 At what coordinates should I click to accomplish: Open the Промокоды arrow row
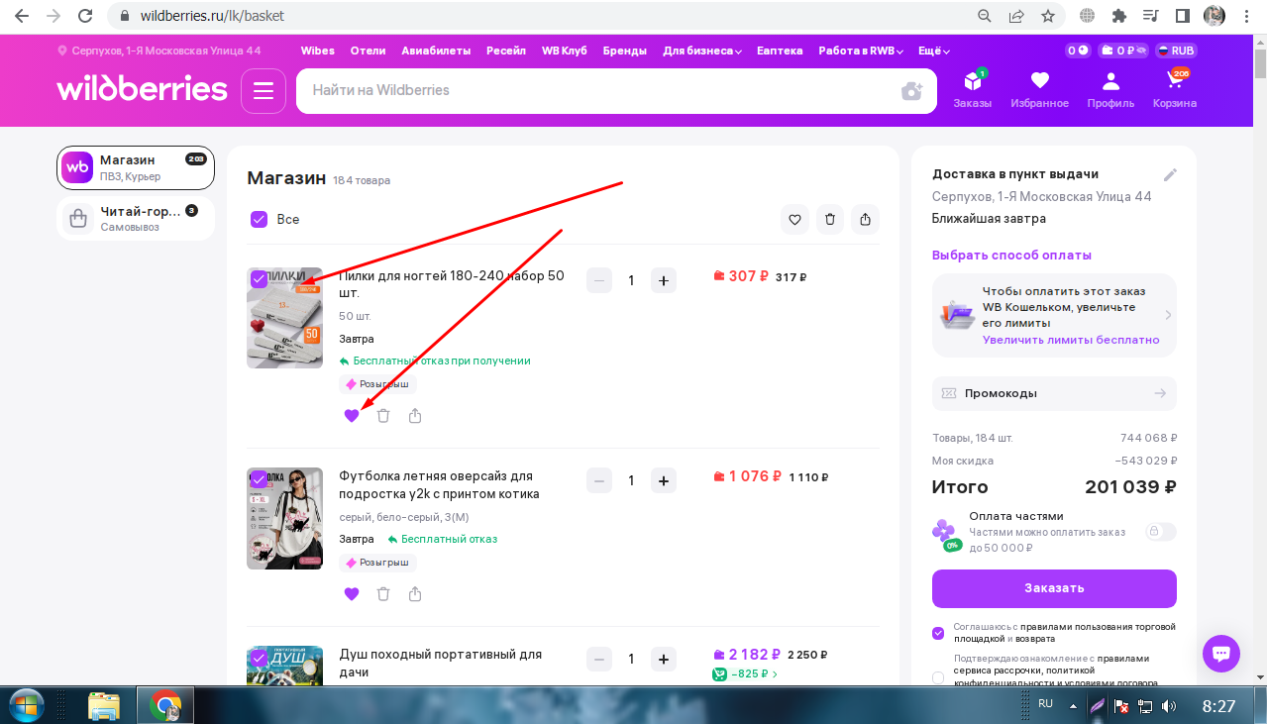point(1054,393)
